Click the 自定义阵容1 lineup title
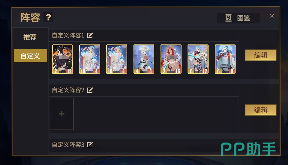Screen dimensions: 288x165 [x=68, y=35]
